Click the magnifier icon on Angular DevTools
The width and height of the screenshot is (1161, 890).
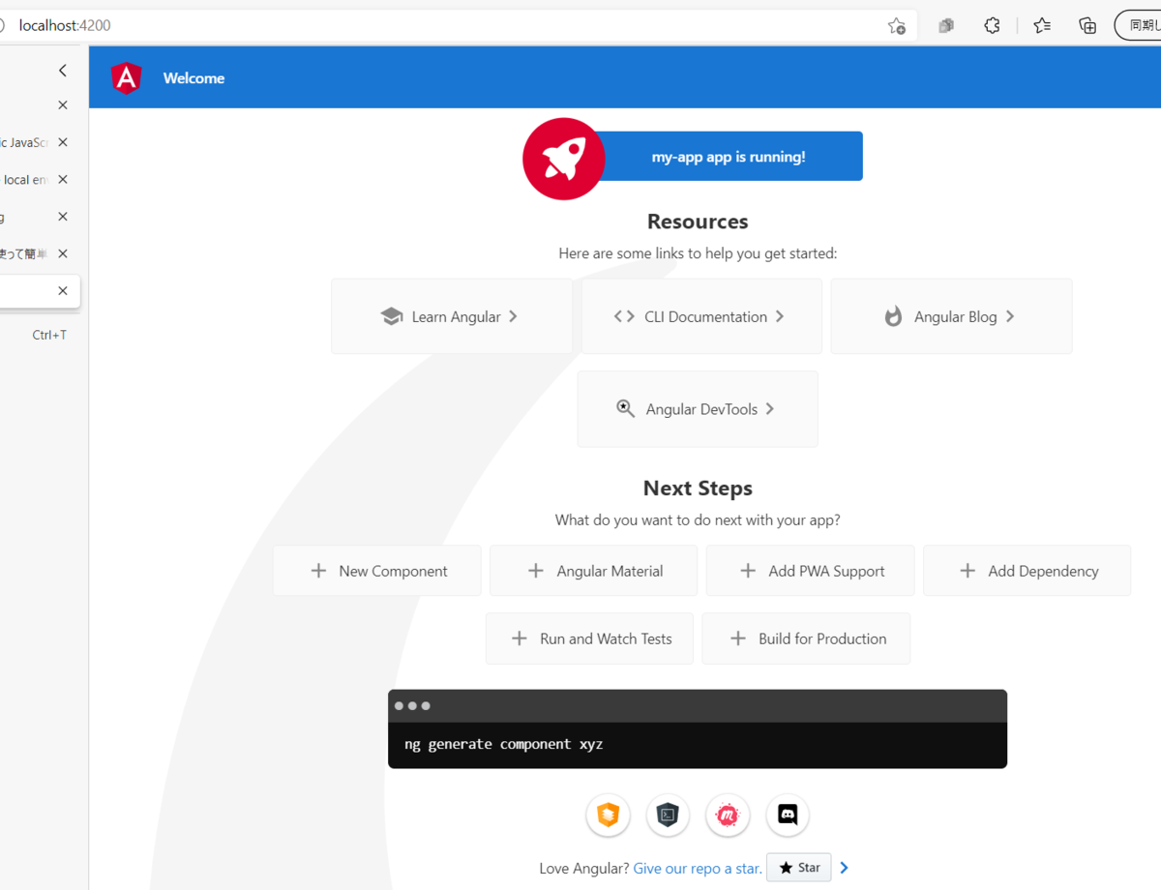click(x=626, y=408)
